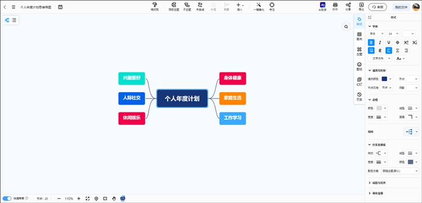Screen dimensions: 422x203
Task: Open the History tab in side strip
Action: point(359,97)
